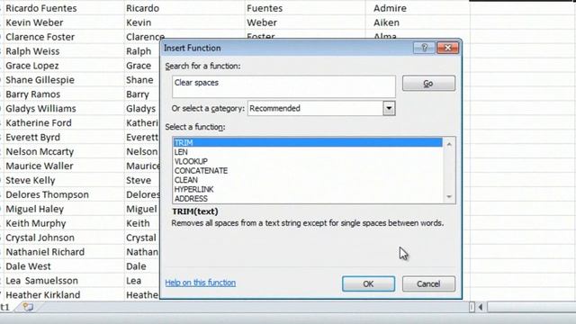Open Help on this function link
Screen dimensions: 576x324
200,283
